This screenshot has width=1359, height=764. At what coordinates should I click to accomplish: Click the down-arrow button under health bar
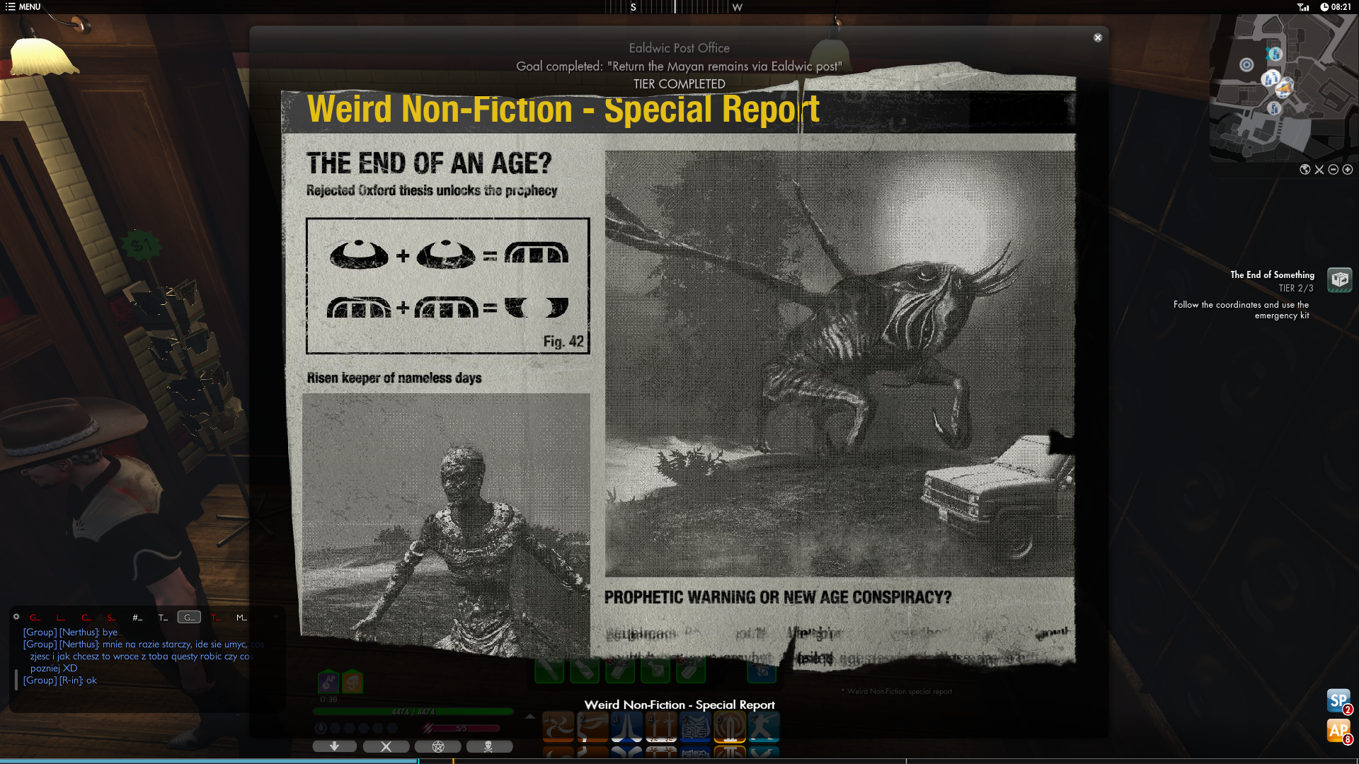pyautogui.click(x=335, y=746)
